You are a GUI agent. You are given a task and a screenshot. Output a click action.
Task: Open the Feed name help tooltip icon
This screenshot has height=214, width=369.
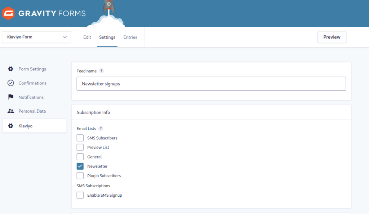(101, 71)
